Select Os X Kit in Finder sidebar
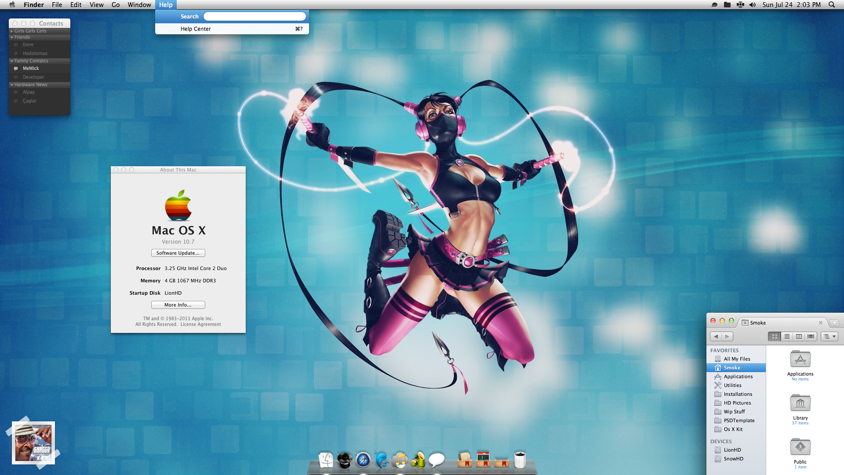 736,429
